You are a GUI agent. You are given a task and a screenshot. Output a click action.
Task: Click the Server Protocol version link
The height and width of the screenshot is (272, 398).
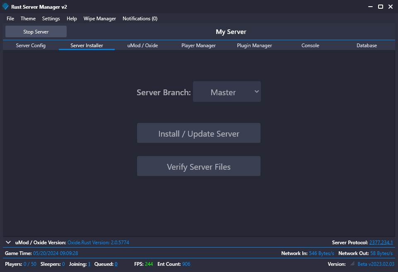381,243
